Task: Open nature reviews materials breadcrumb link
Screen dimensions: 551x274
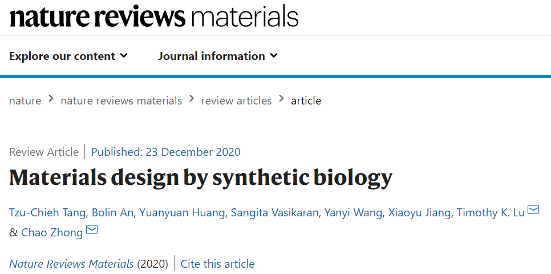Action: (121, 100)
